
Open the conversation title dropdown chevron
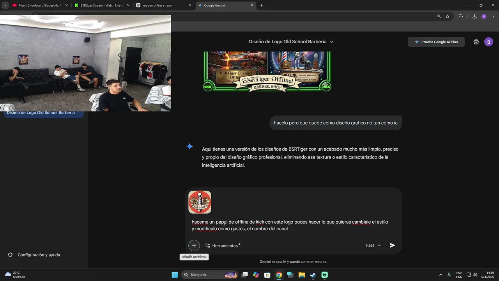[332, 42]
